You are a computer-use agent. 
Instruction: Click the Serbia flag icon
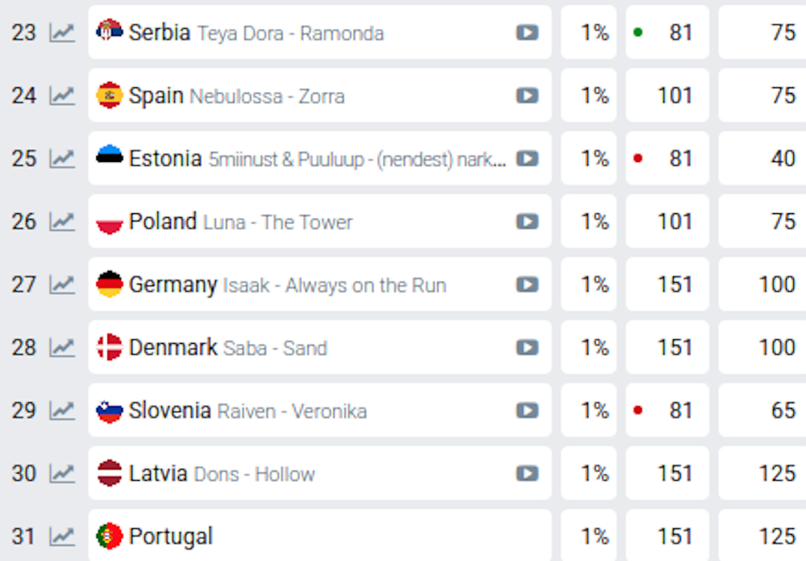109,32
